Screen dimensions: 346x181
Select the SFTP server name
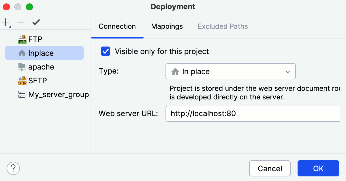pos(37,81)
